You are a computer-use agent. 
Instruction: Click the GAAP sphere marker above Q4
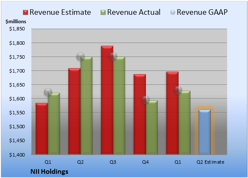point(146,100)
